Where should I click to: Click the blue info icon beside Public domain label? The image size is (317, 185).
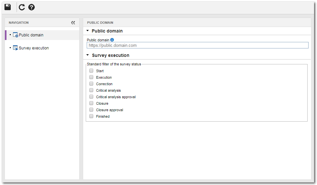(112, 40)
